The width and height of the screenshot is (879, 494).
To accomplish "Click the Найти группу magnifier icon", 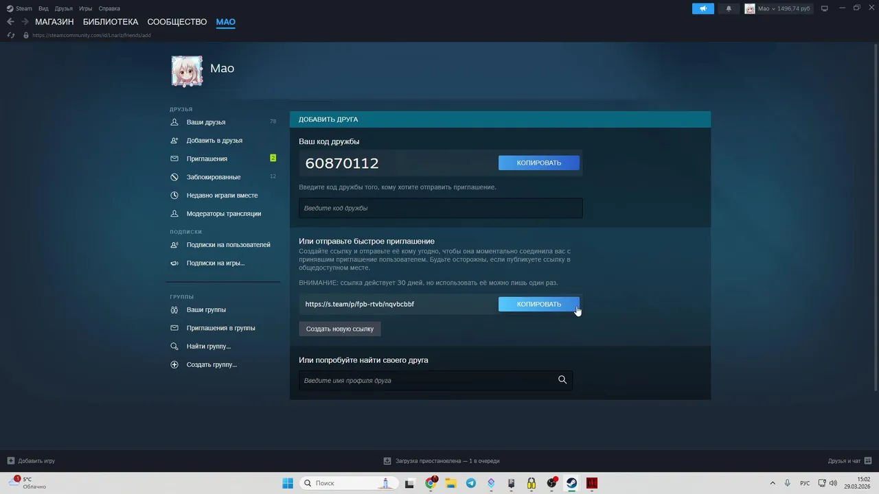I will point(174,346).
